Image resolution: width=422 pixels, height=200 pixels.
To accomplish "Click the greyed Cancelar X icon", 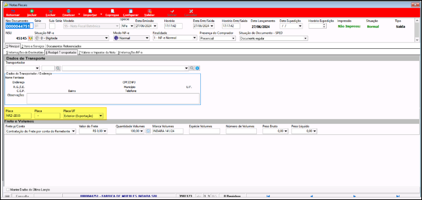I will click(191, 11).
